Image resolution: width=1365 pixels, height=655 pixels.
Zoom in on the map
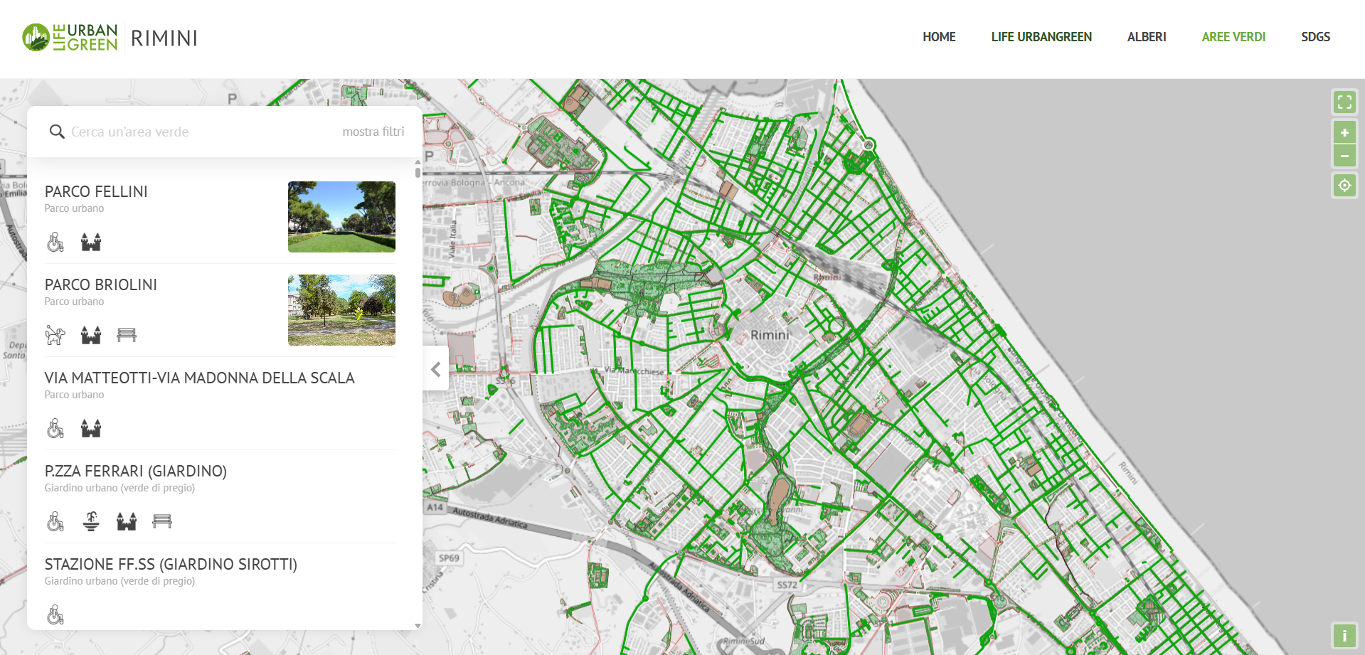coord(1344,133)
